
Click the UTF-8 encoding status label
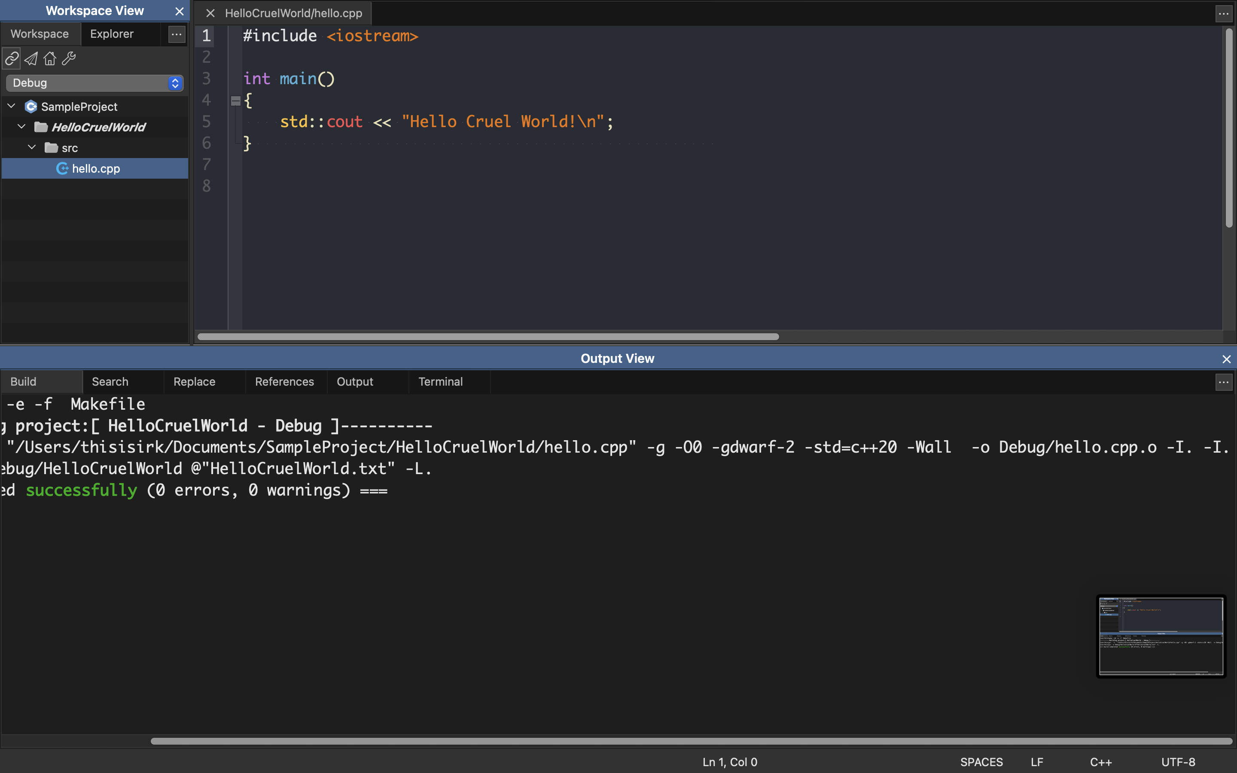coord(1178,762)
